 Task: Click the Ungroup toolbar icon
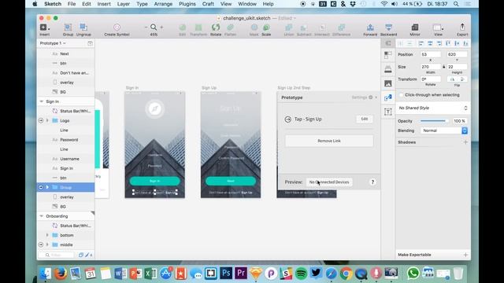[x=83, y=28]
